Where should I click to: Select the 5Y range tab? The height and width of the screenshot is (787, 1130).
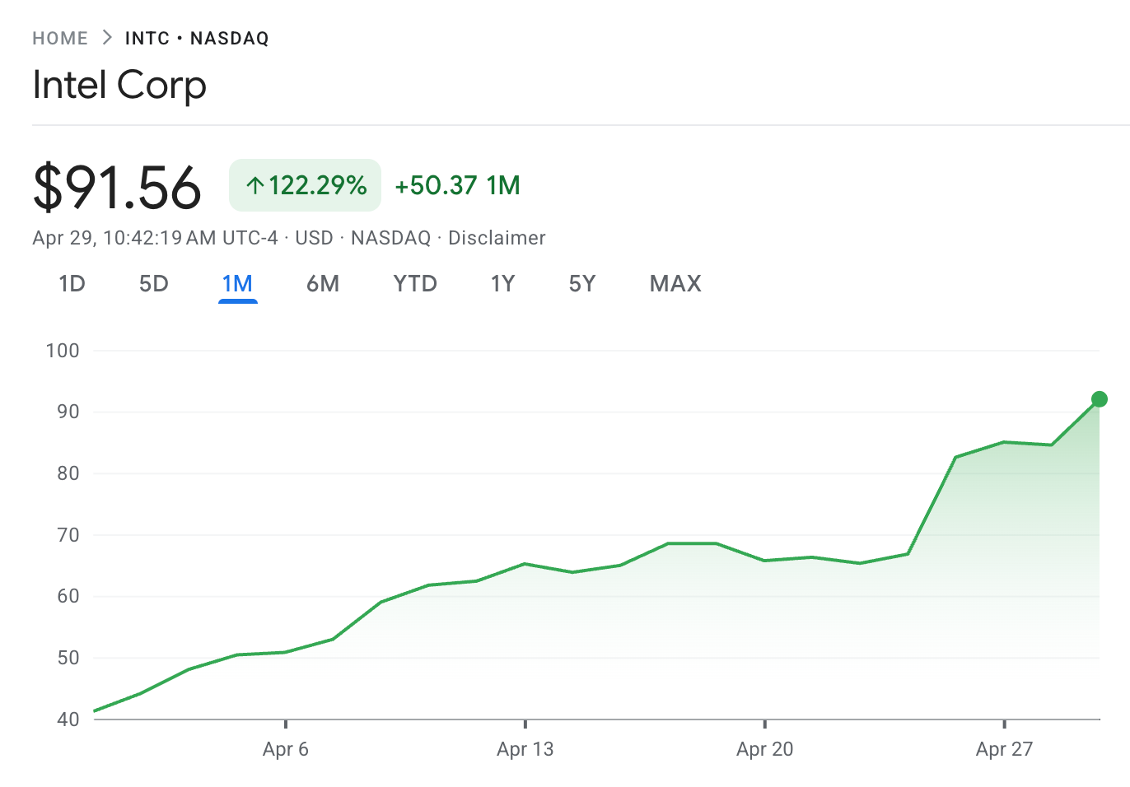(x=582, y=284)
